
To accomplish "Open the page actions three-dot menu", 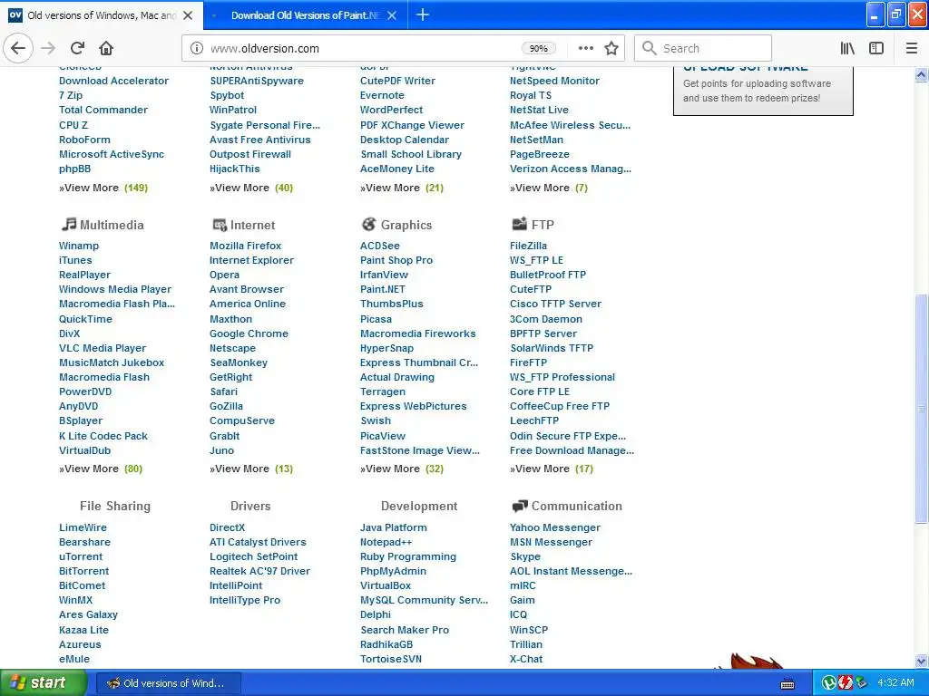I will click(585, 48).
